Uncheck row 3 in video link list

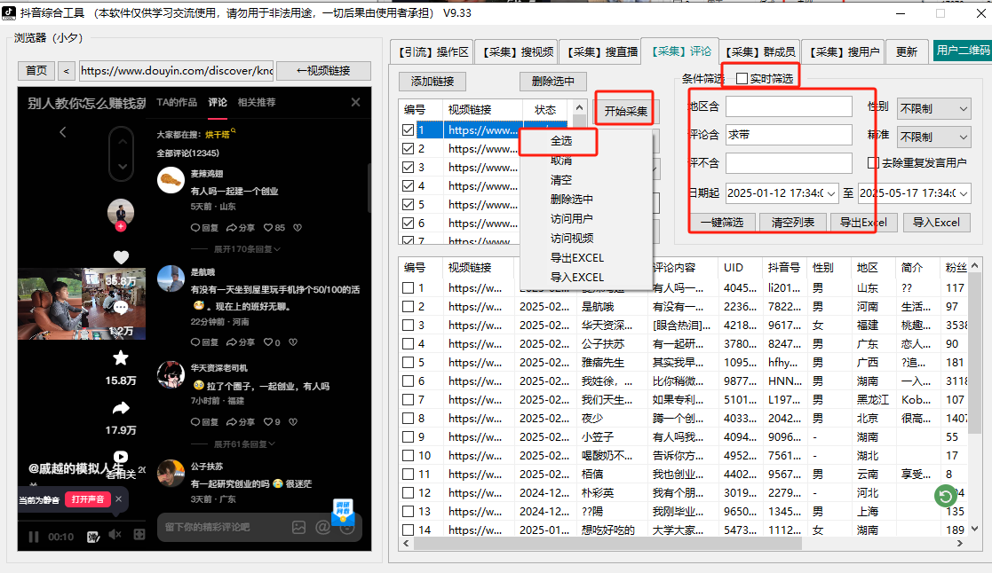pyautogui.click(x=409, y=168)
